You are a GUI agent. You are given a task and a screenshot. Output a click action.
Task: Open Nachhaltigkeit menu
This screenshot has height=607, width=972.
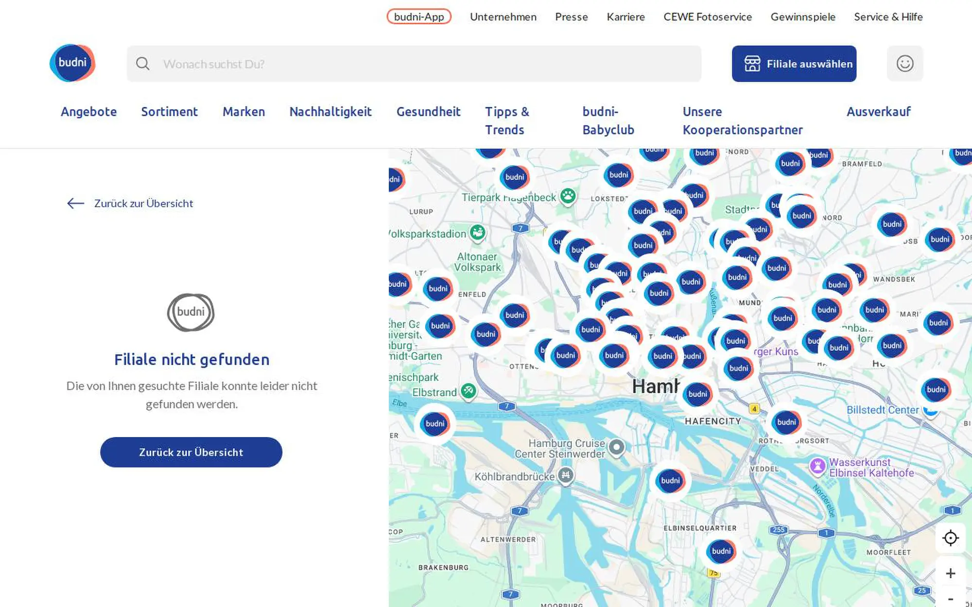(x=330, y=112)
